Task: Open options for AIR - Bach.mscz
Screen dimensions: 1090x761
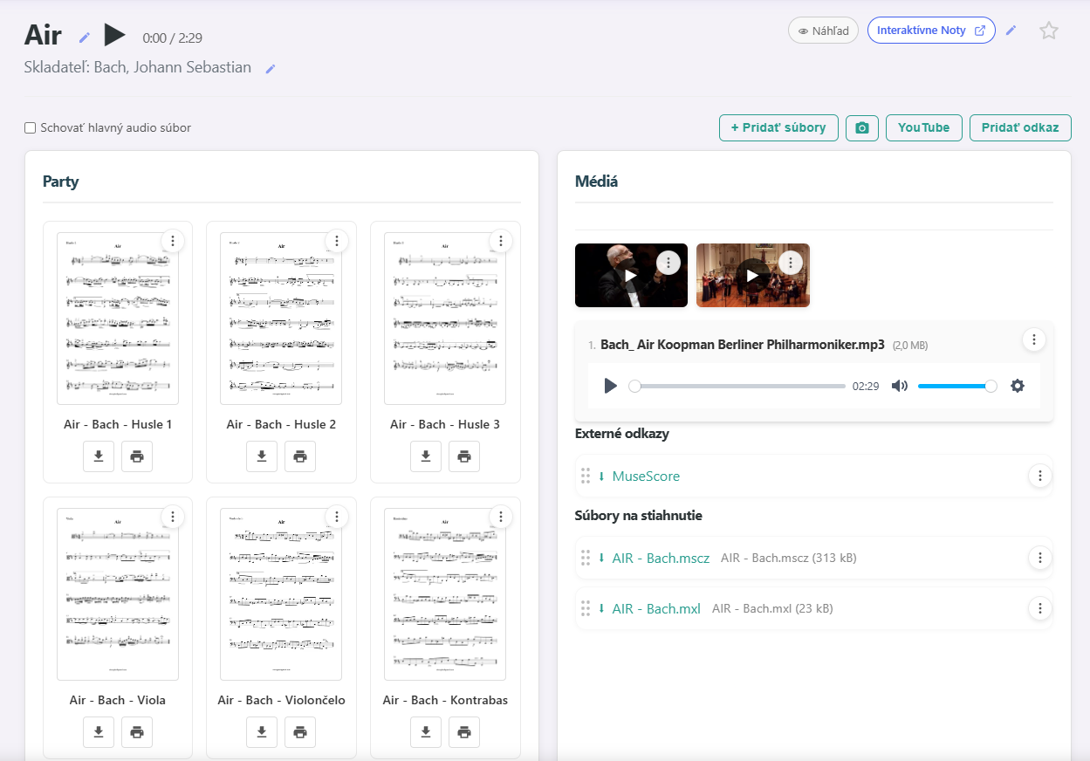Action: point(1039,558)
